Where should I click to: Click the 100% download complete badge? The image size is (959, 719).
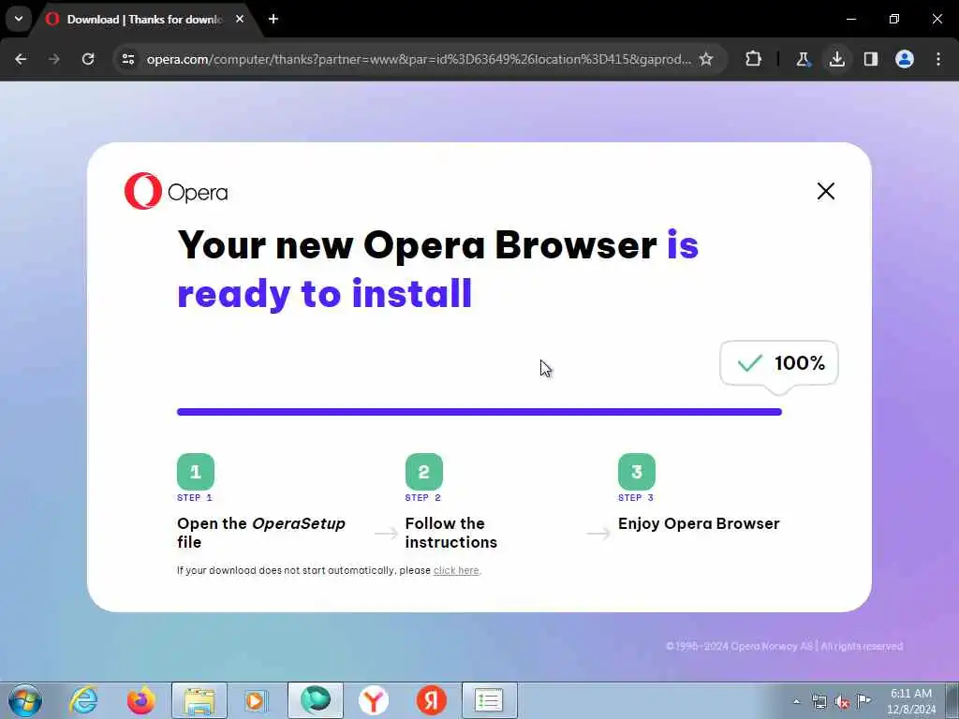[x=779, y=363]
